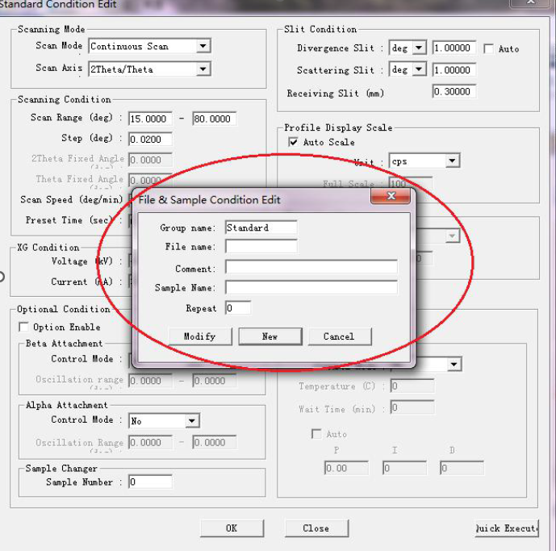Open Alpha Attachment Control Mode dropdown
556x551 pixels.
[x=192, y=421]
